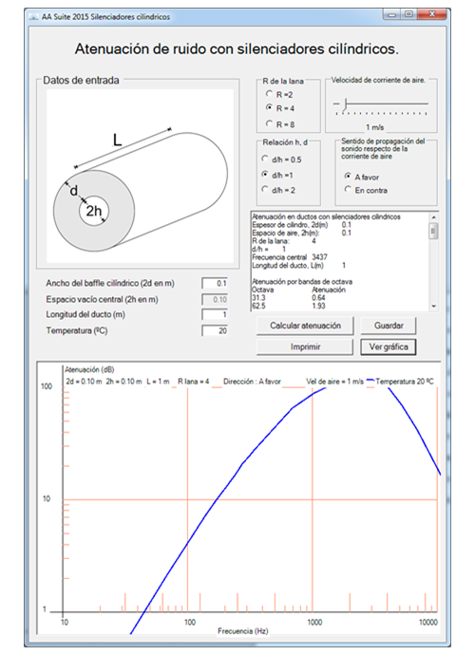Click the 'Espesor de cilindro, 2d(m)' result line
Image resolution: width=475 pixels, height=655 pixels.
pyautogui.click(x=301, y=225)
